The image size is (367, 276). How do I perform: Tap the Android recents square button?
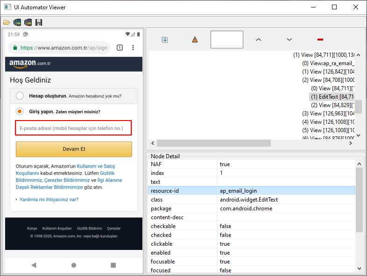pyautogui.click(x=113, y=265)
